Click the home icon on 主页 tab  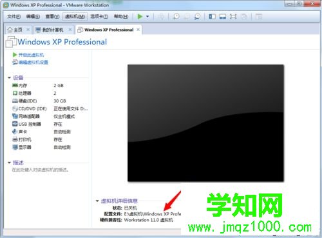pos(10,30)
